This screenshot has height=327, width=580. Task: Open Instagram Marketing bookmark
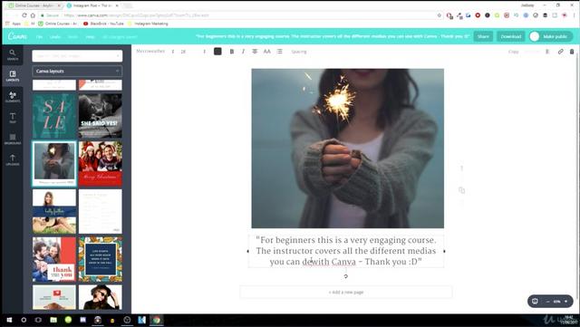click(x=148, y=24)
